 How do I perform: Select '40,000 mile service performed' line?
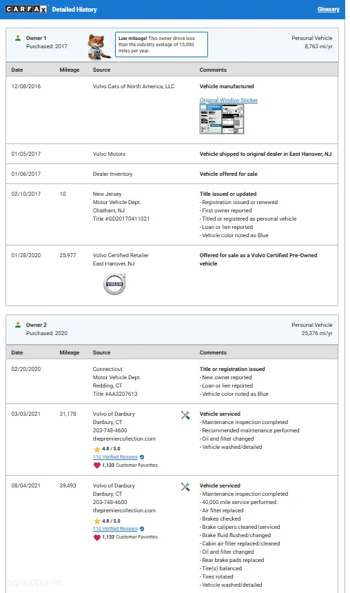[x=238, y=502]
